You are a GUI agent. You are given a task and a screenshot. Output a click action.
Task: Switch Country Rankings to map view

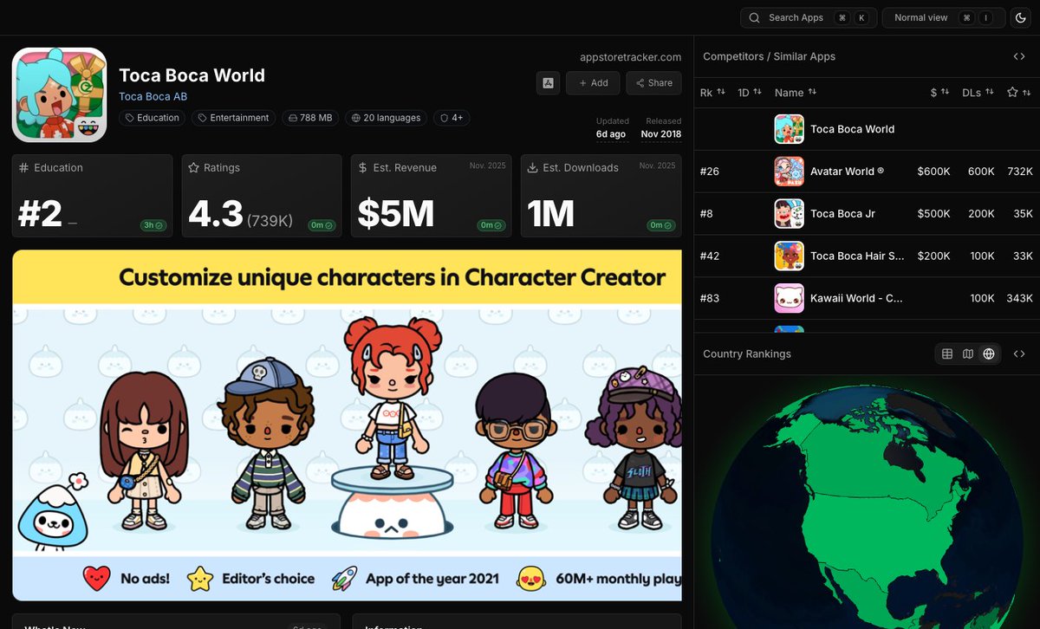967,353
